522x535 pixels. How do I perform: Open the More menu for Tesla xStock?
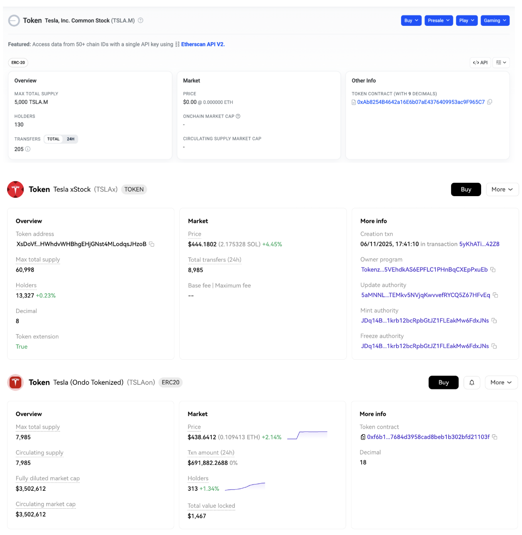point(502,189)
